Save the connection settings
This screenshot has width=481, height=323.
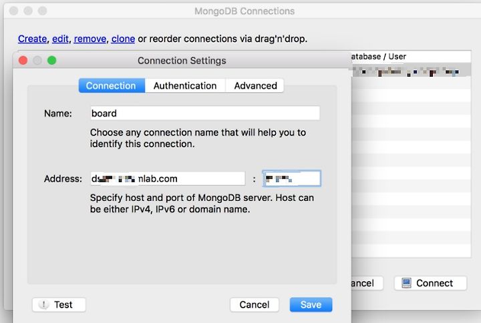[x=311, y=304]
